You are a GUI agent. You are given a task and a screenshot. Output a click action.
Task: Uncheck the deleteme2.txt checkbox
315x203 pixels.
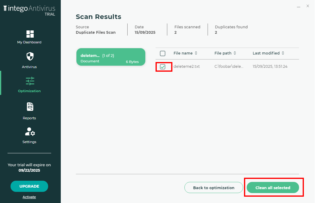point(163,67)
